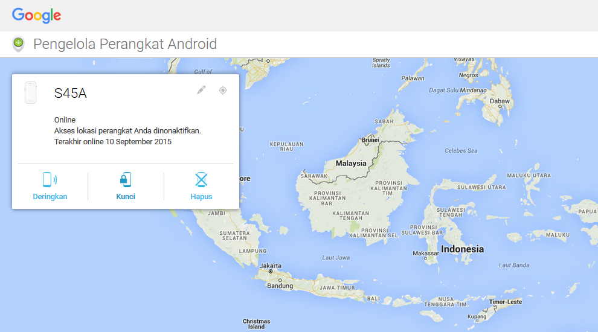Click the Dabaw city label
598x332 pixels.
coord(500,101)
